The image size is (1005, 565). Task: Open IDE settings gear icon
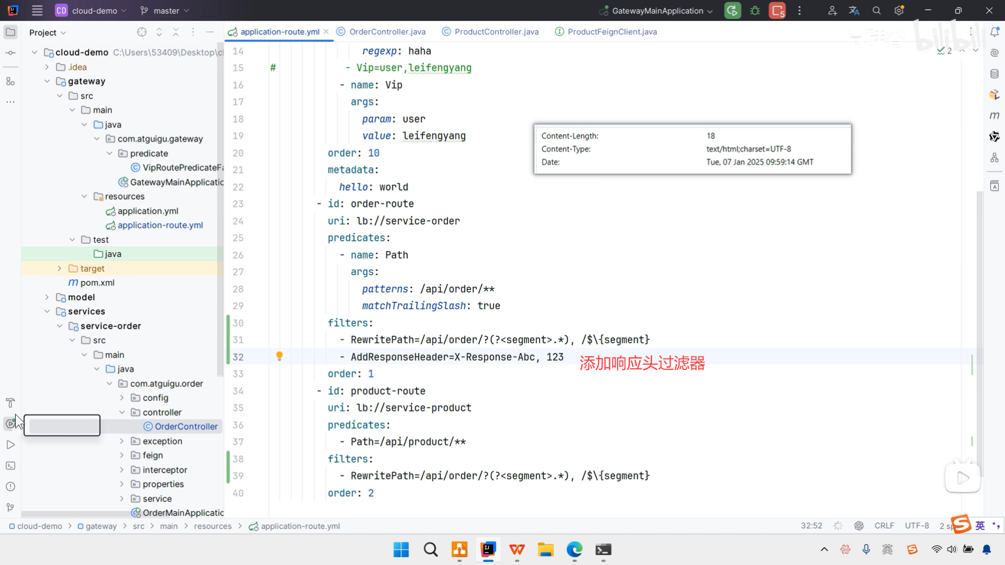pyautogui.click(x=899, y=10)
